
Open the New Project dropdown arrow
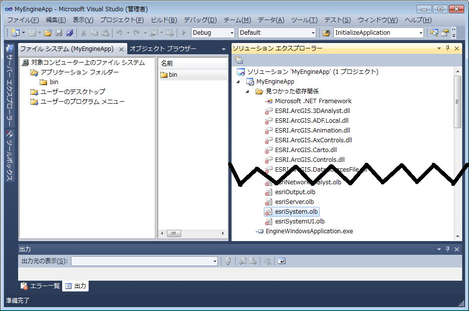point(23,33)
